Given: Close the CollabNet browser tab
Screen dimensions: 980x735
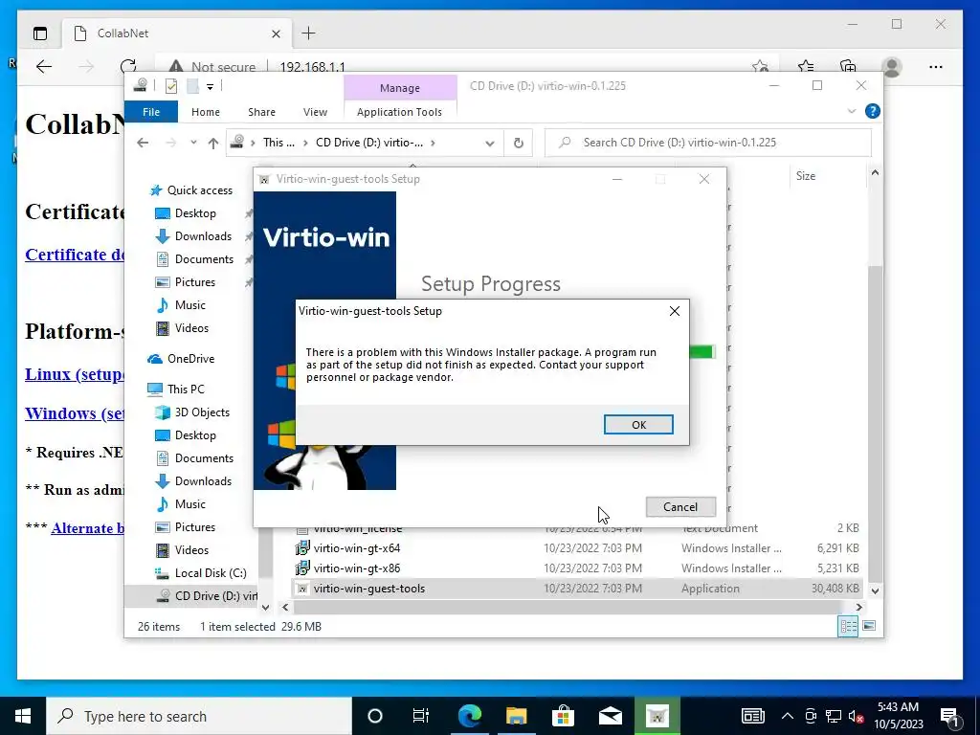Looking at the screenshot, I should (x=276, y=33).
